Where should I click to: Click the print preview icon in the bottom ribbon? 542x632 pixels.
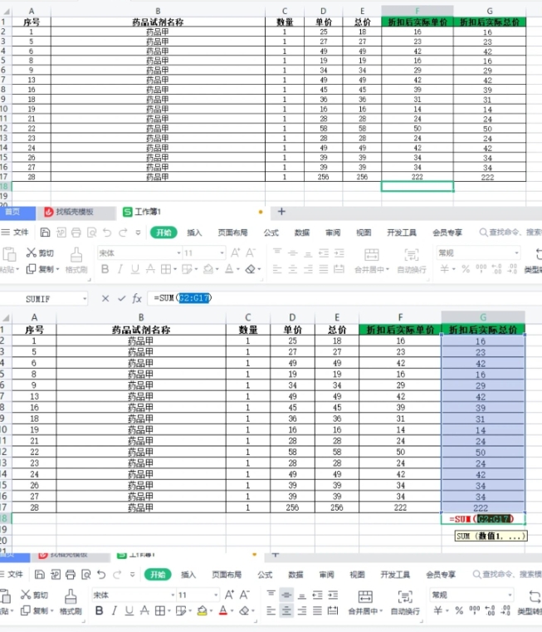click(x=85, y=575)
